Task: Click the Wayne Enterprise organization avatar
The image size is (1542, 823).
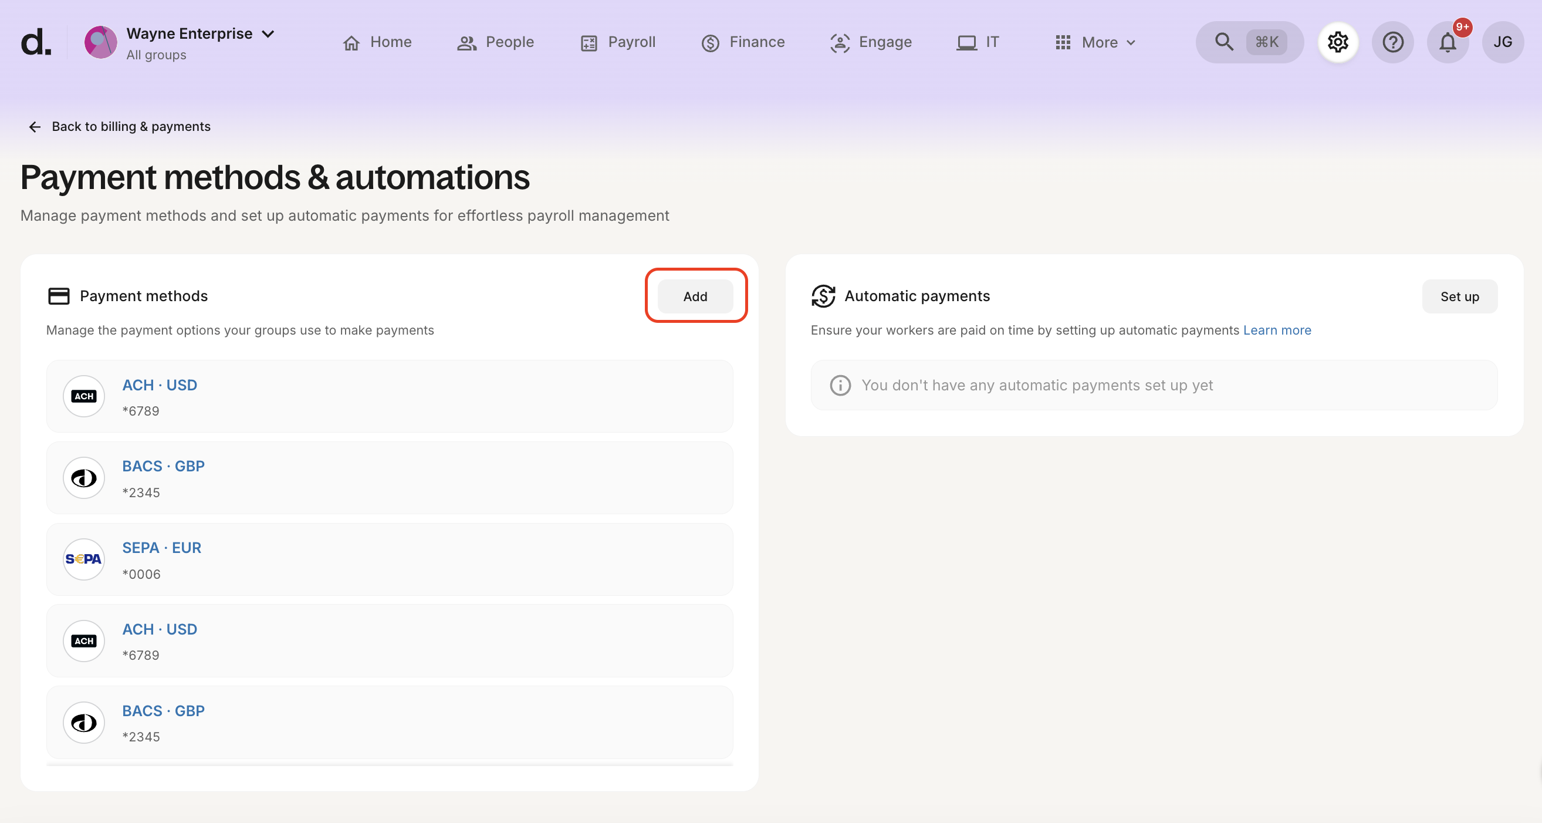Action: pyautogui.click(x=100, y=42)
